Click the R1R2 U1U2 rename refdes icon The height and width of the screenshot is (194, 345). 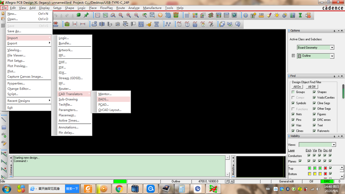125,24
